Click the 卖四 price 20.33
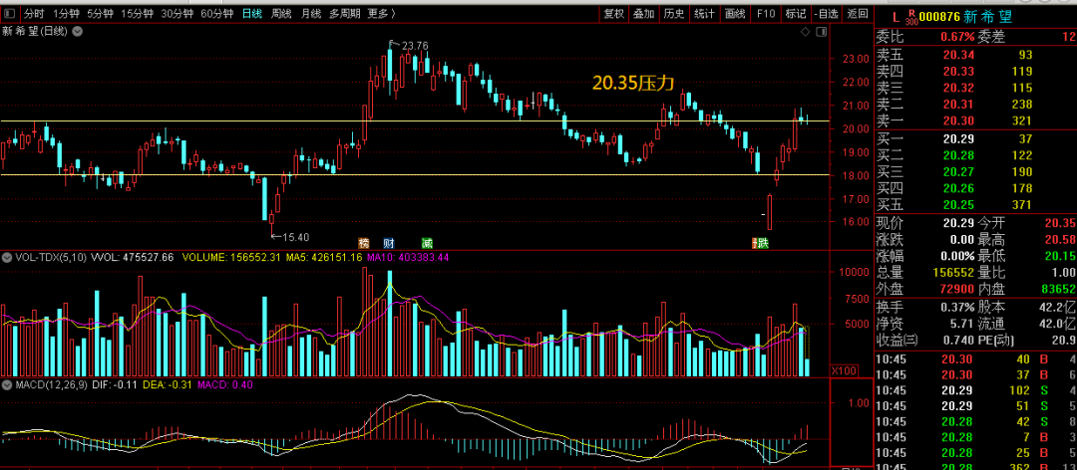This screenshot has height=470, width=1077. click(x=958, y=72)
